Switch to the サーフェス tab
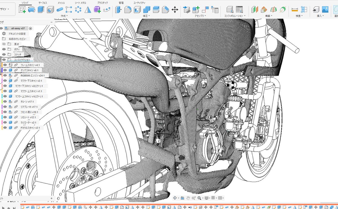Image resolution: width=338 pixels, height=209 pixels. click(43, 3)
